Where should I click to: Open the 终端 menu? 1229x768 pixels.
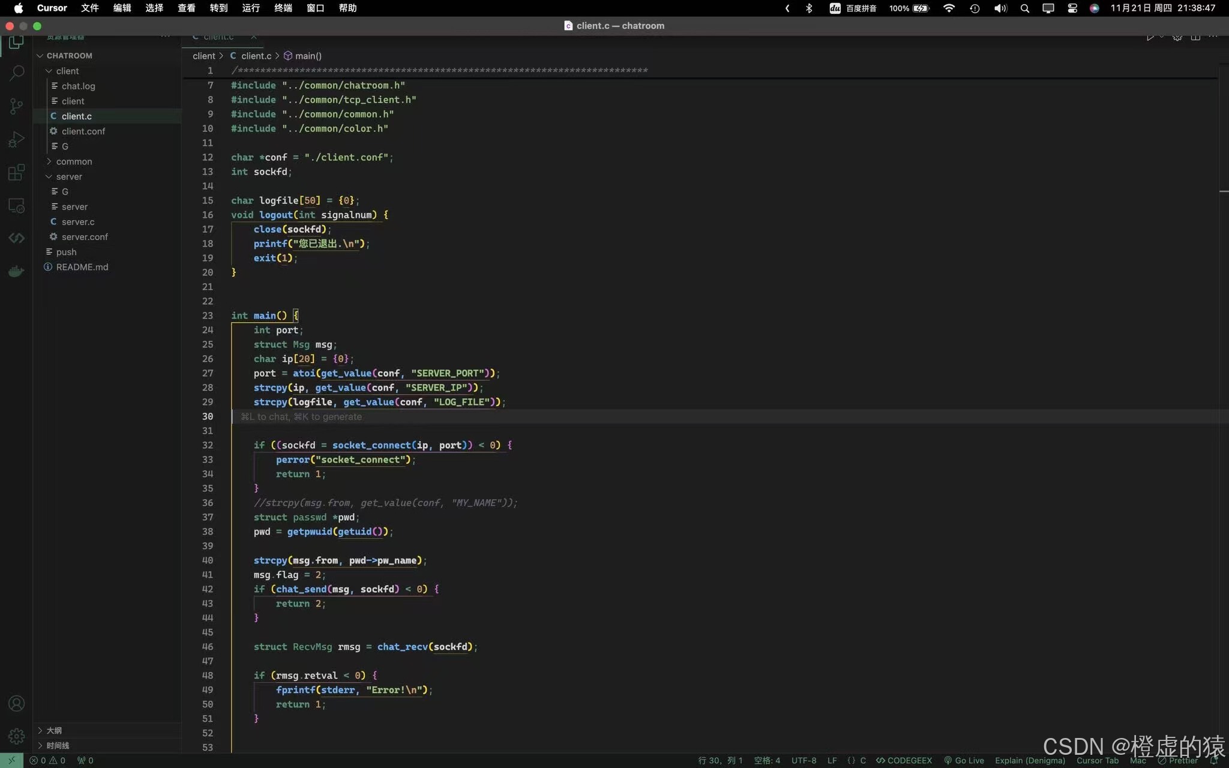coord(282,8)
